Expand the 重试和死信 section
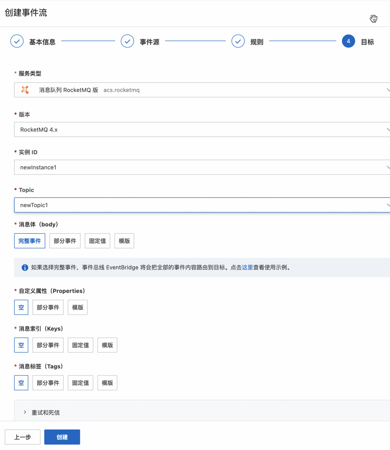The image size is (390, 450). (x=202, y=412)
